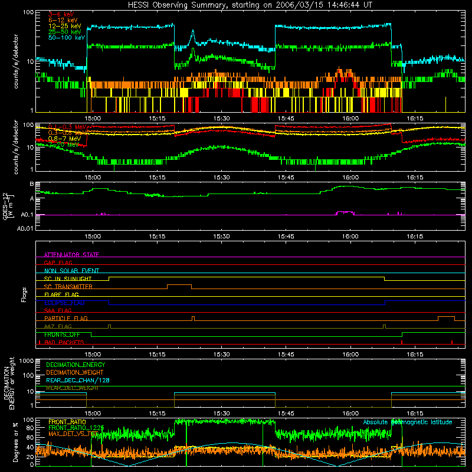Click the FRONT_RATIO legend label
Screen dimensions: 472x472
click(67, 422)
